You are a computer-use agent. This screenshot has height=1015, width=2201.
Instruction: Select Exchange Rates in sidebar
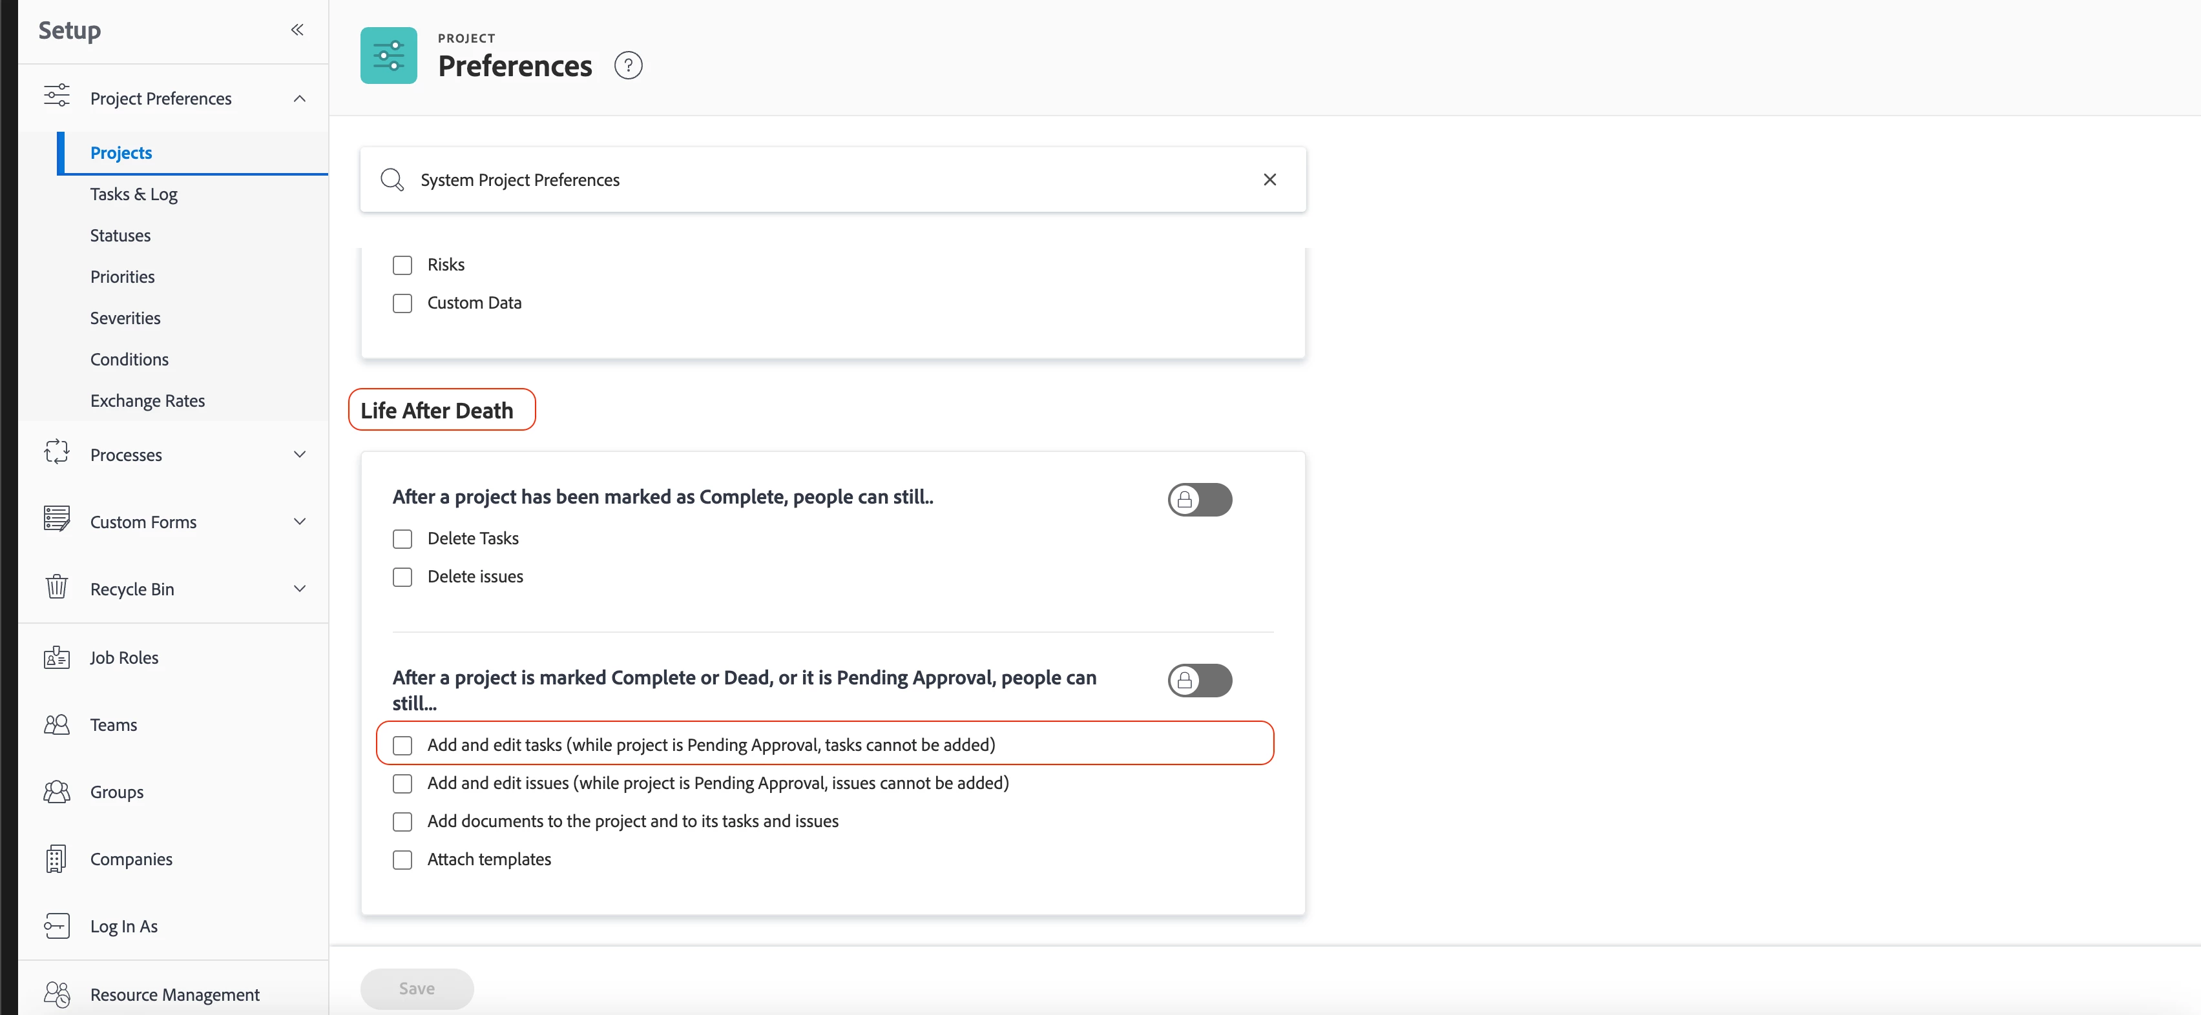pyautogui.click(x=148, y=400)
